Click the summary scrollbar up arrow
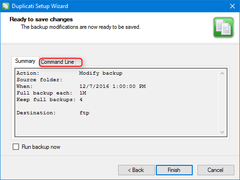The image size is (240, 180). (222, 73)
